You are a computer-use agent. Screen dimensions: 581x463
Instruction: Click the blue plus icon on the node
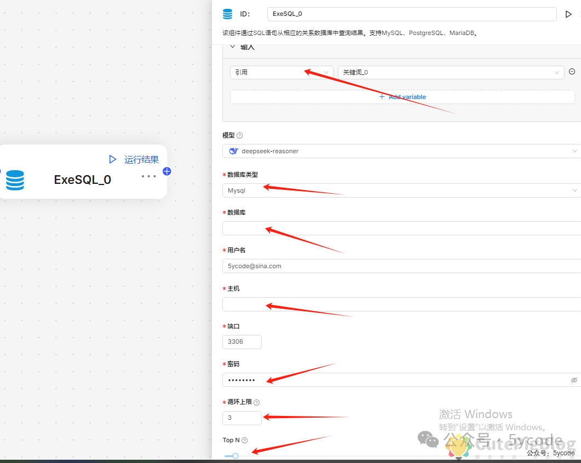tap(166, 171)
